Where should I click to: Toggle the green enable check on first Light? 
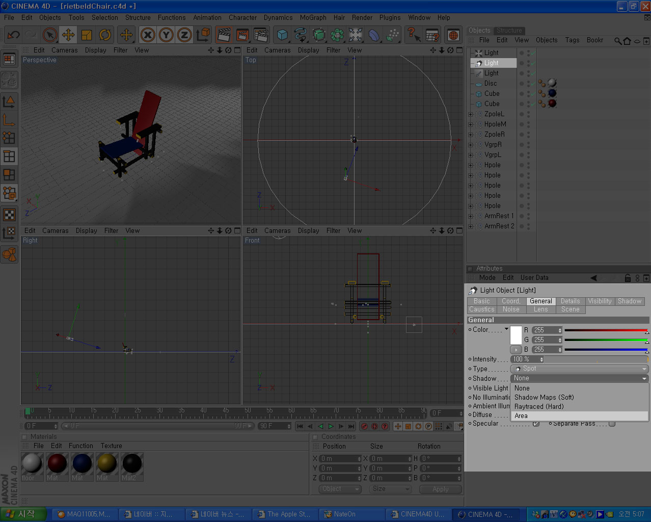533,53
